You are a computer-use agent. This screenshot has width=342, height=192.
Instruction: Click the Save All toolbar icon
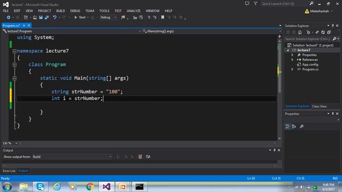click(46, 18)
